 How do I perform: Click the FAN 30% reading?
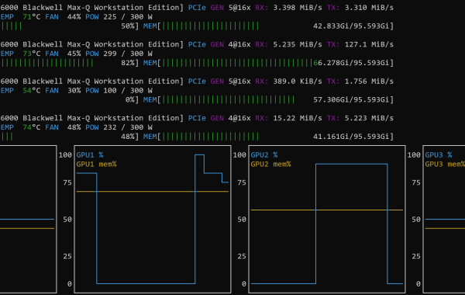(63, 91)
